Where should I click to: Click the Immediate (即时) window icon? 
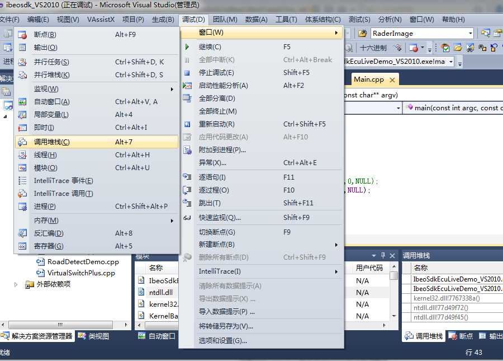pyautogui.click(x=22, y=128)
